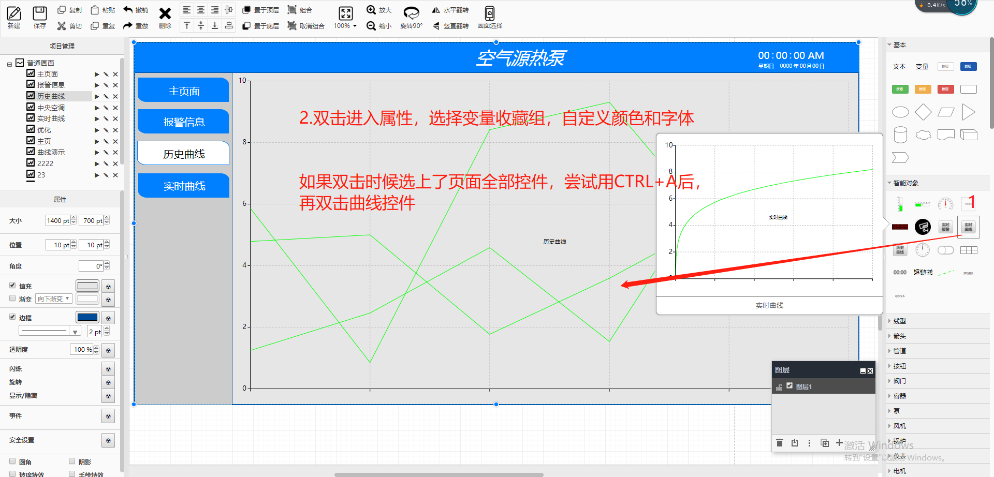Screen dimensions: 994x477
Task: Click the 历史曲线 navigation button on canvas
Action: [184, 154]
